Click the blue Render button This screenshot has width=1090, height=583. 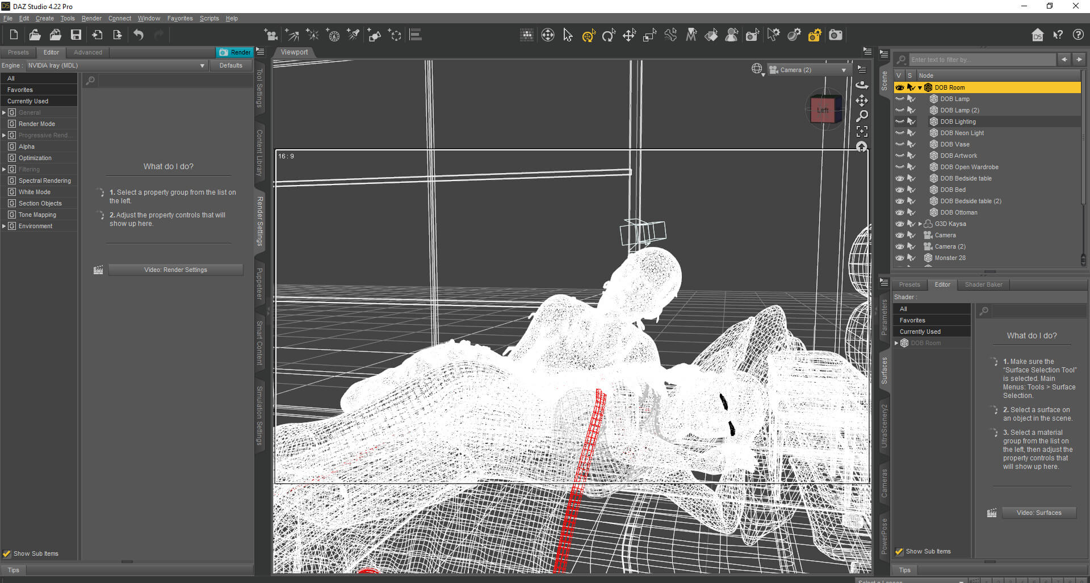point(234,52)
